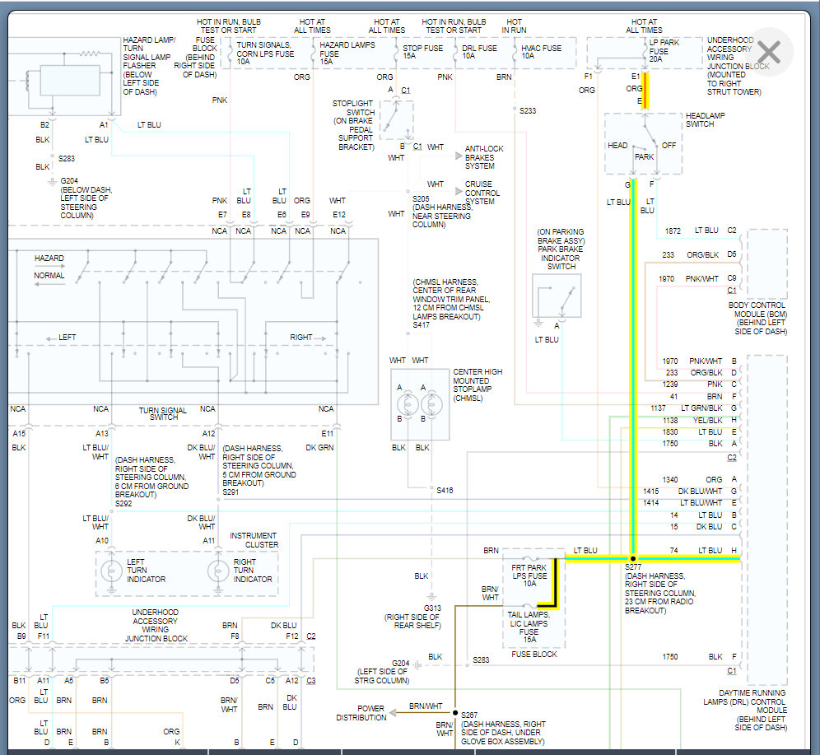Click the 'TURN SIGNALS, CORN LPS FUSE 10A' label

pos(265,54)
